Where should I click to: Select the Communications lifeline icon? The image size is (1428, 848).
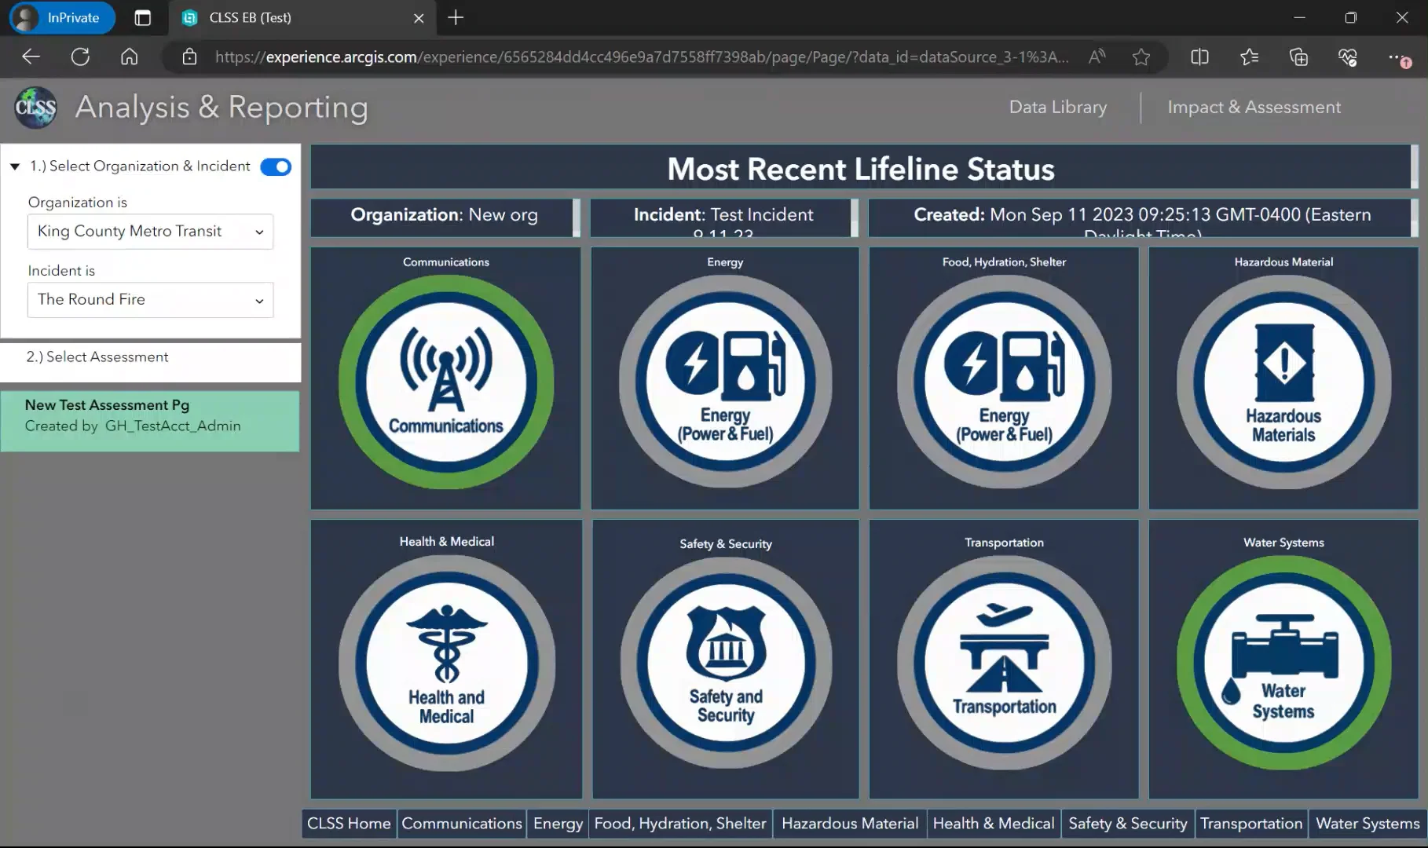[x=445, y=379]
